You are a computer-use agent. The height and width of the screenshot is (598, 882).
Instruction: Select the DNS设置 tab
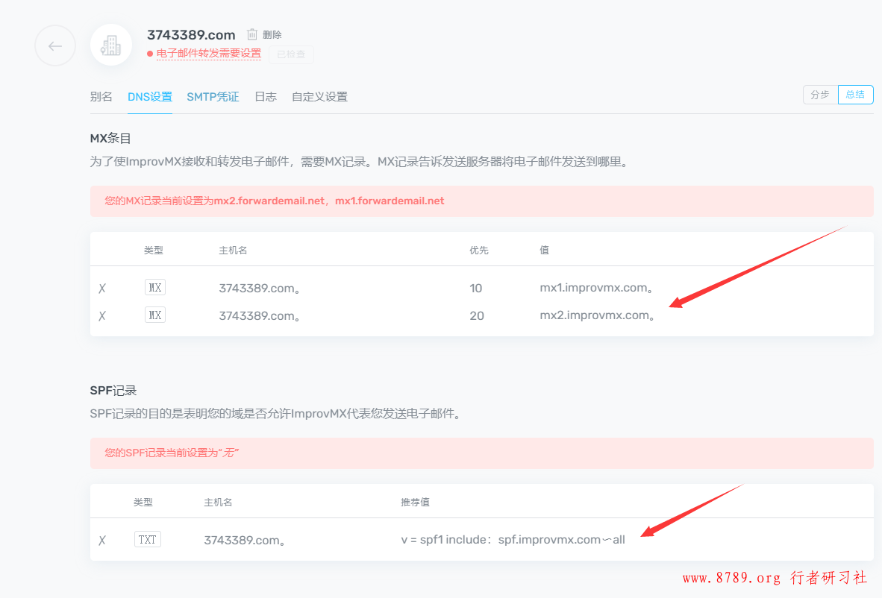click(x=150, y=97)
